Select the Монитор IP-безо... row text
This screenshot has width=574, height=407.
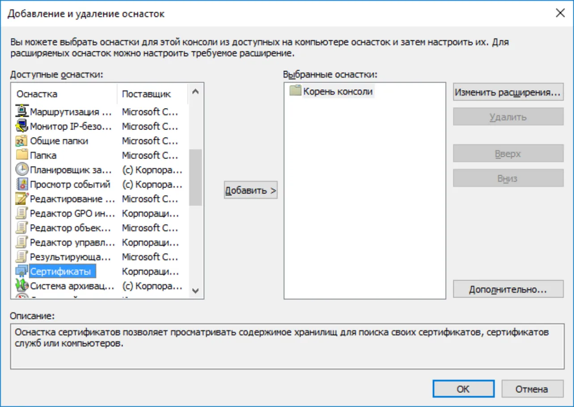point(71,126)
